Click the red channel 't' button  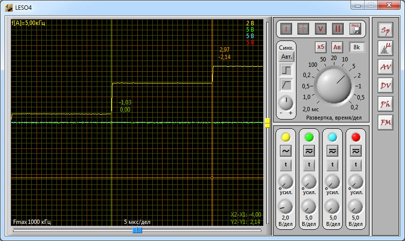[x=356, y=165]
